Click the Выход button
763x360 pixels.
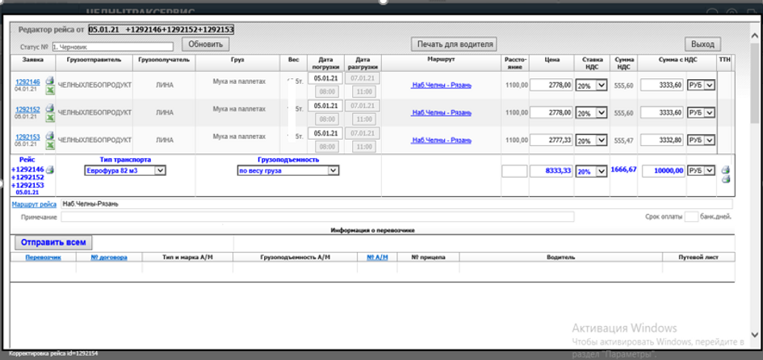point(702,44)
